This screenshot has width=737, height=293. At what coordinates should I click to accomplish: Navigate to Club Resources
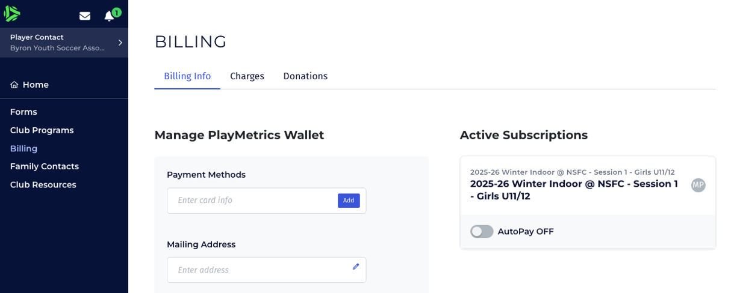coord(43,185)
